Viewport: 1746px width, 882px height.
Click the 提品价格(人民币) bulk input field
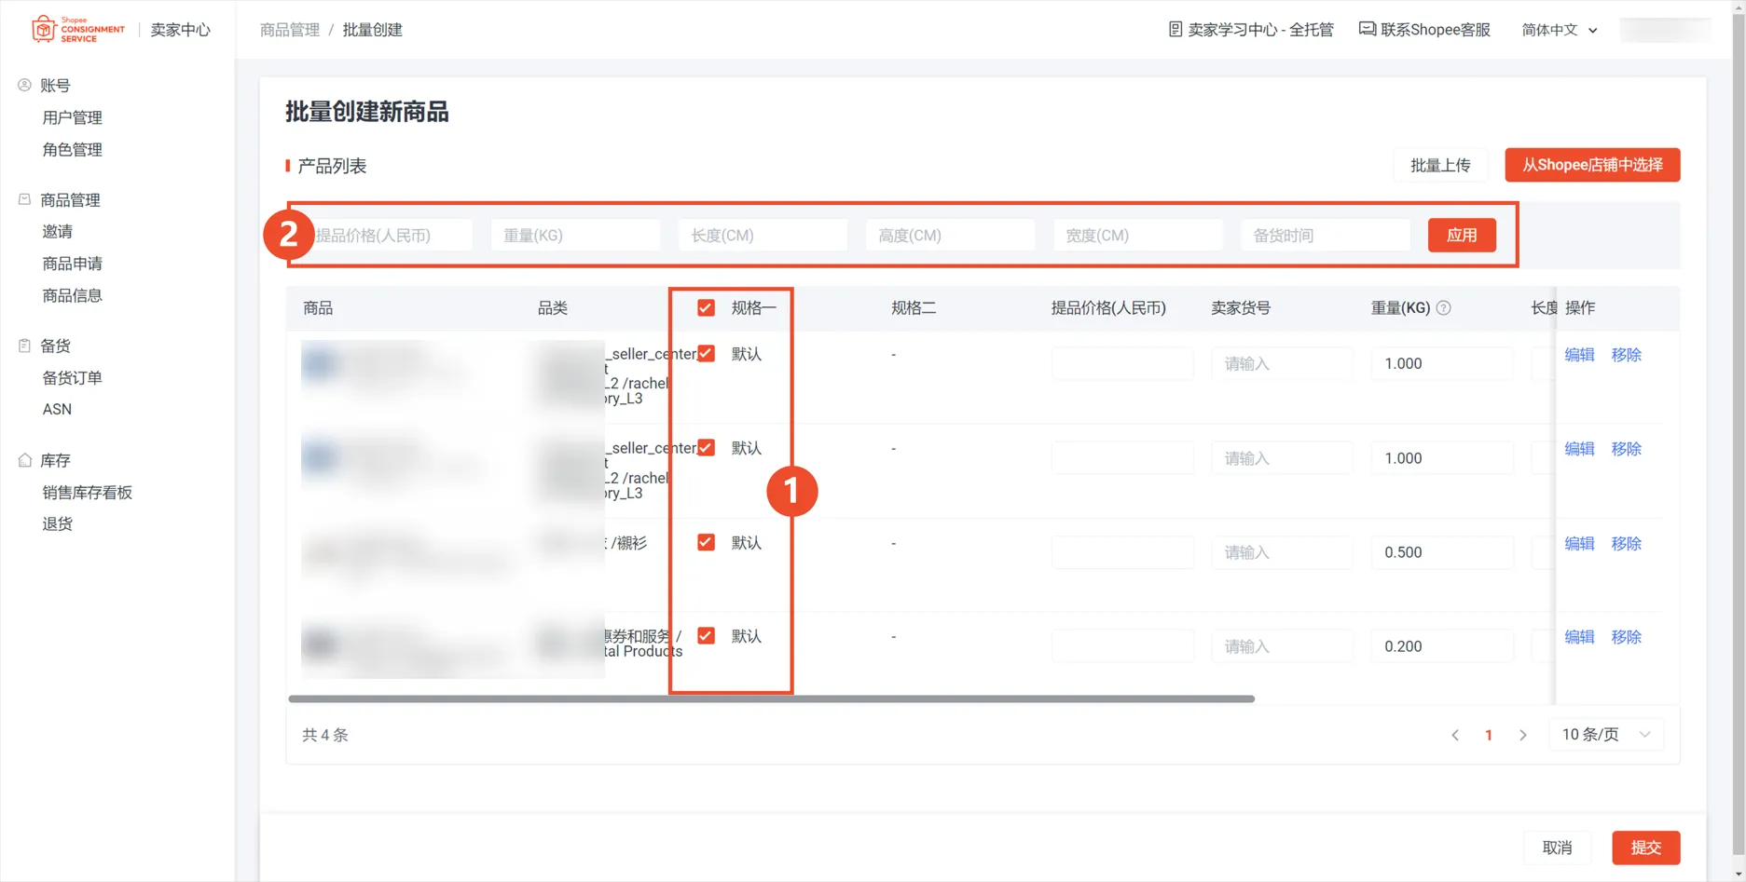(x=388, y=235)
